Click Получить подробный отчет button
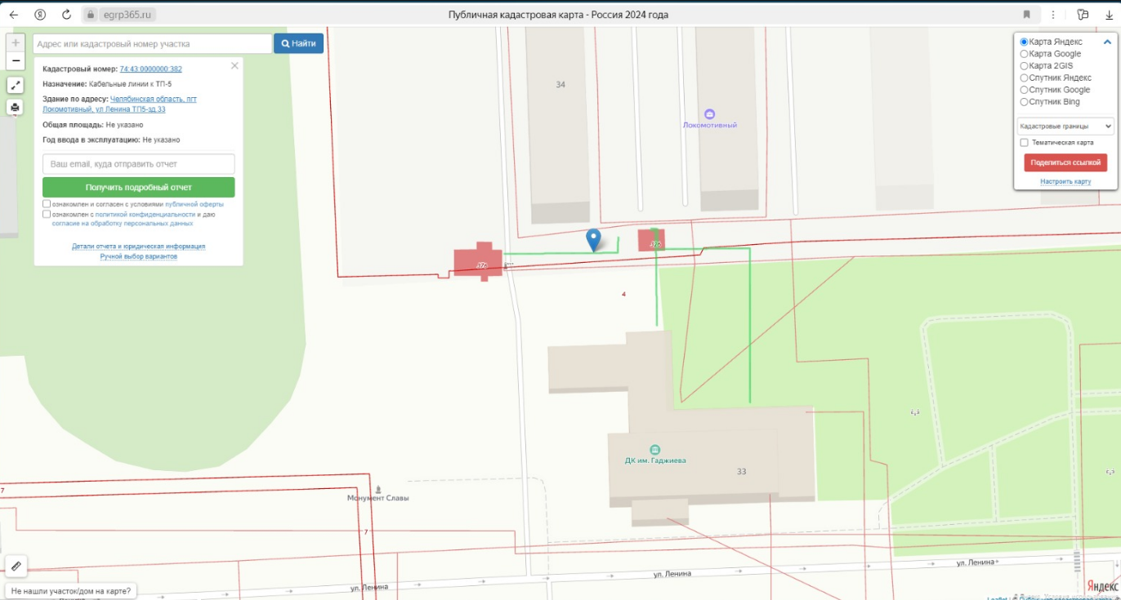 point(138,187)
